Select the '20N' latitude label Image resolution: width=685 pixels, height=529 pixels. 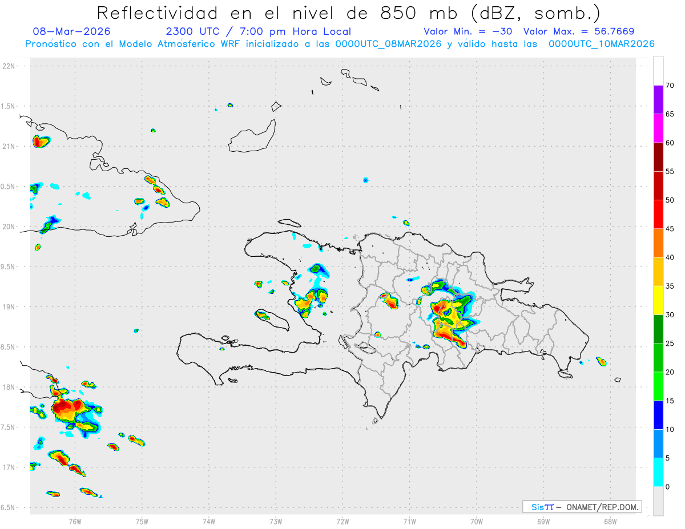(x=10, y=227)
